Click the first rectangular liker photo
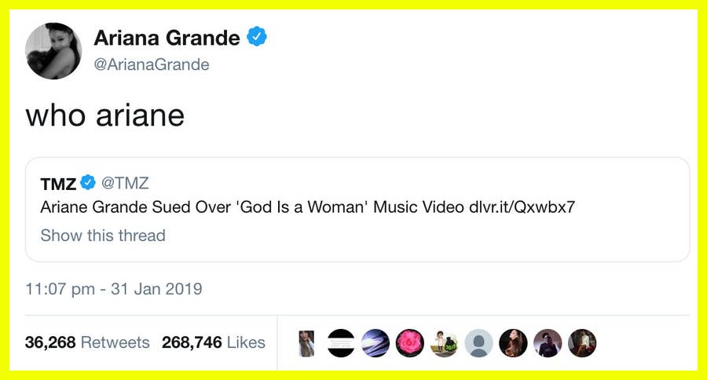Screen dimensions: 707x380 pos(306,343)
